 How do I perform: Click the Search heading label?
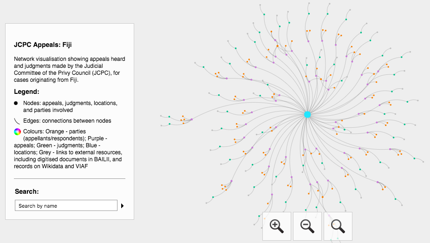[27, 191]
